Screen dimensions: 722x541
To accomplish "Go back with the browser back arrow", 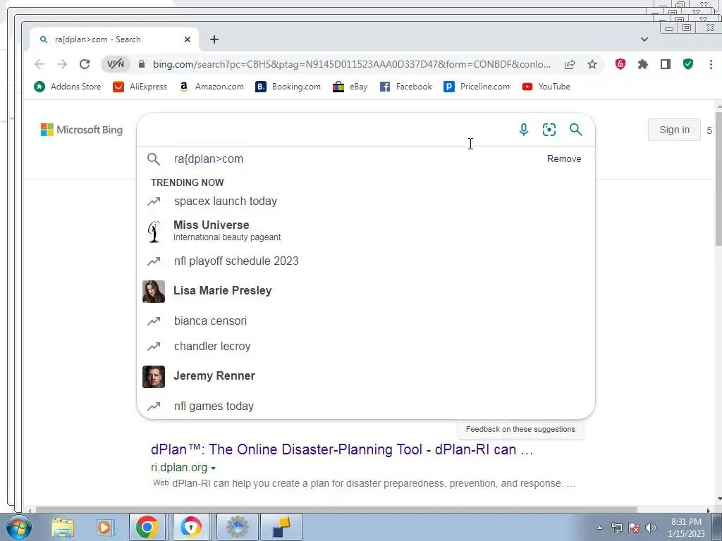I will pos(39,64).
